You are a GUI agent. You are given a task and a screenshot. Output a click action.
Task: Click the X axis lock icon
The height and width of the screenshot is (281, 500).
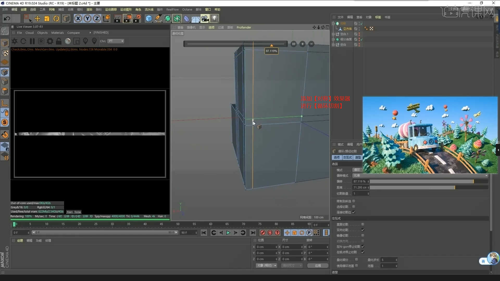(x=78, y=18)
